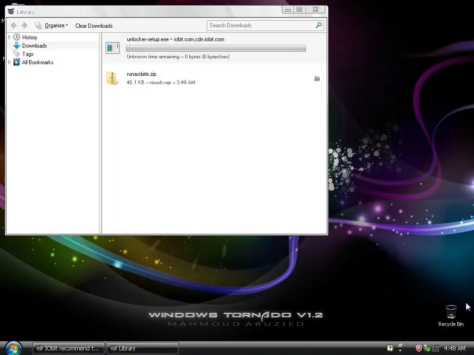The height and width of the screenshot is (355, 474).
Task: Go back using the Library back arrow
Action: (x=13, y=26)
